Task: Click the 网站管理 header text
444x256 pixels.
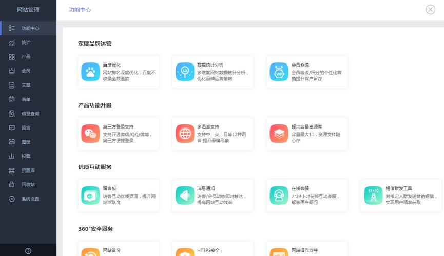Action: coord(28,10)
